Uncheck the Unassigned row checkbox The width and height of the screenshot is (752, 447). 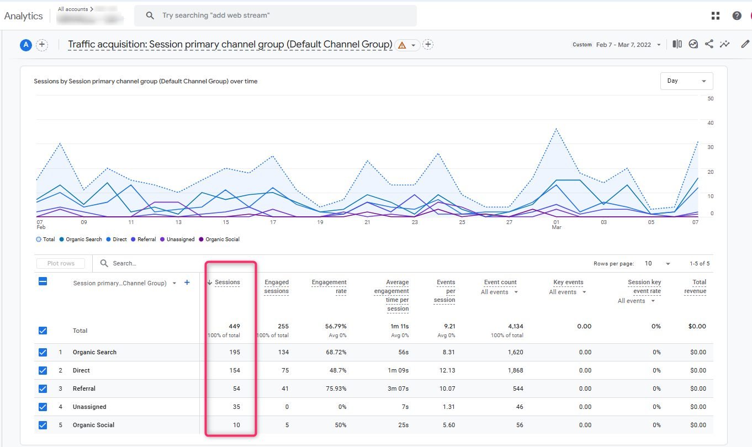coord(43,407)
